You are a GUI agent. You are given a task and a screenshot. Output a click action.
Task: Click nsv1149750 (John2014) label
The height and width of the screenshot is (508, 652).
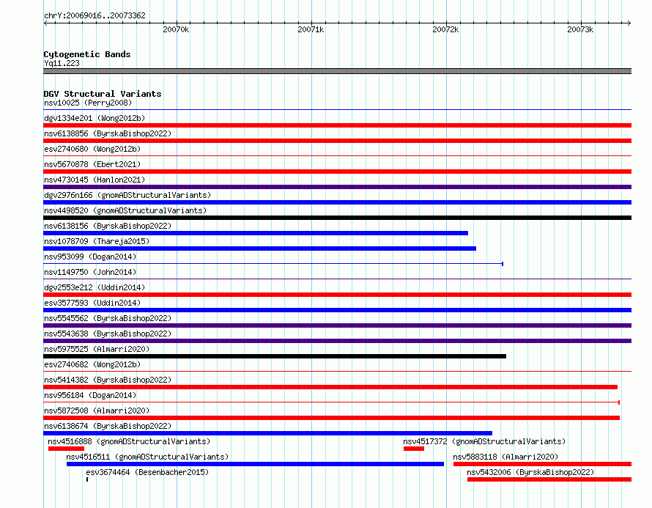point(90,272)
